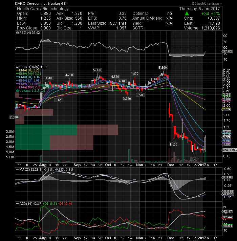Image resolution: width=237 pixels, height=241 pixels.
Task: Click the Options value 'no'
Action: 170,14
